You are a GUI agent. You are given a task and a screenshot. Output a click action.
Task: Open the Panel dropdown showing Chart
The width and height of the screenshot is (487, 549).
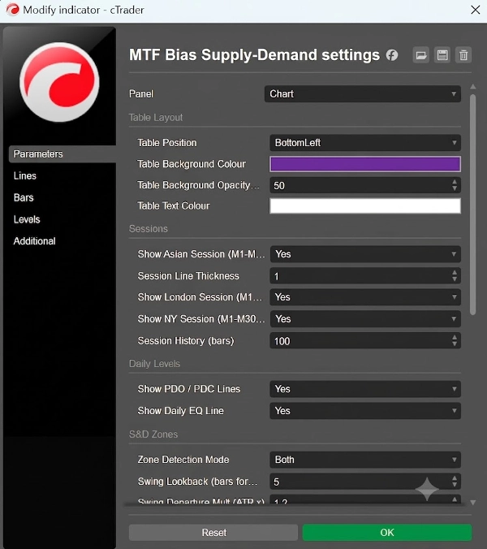click(x=363, y=94)
